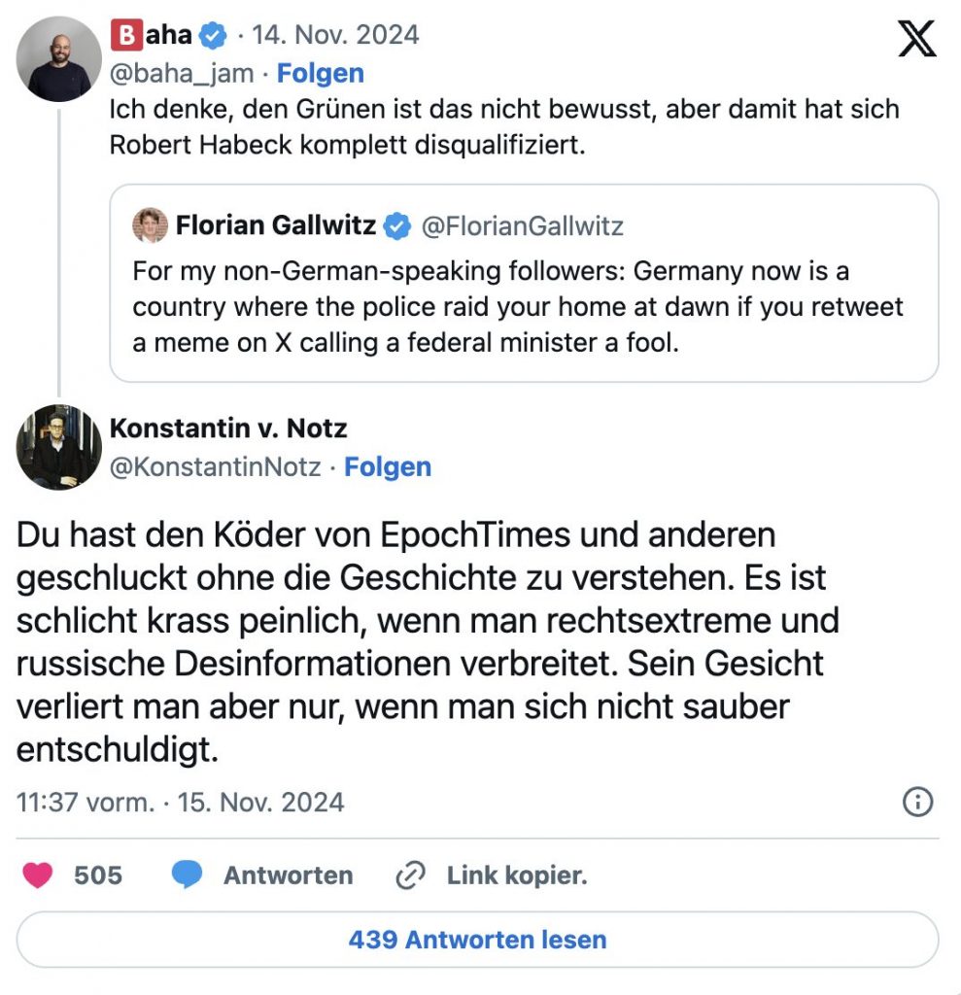
Task: Click the 'Antworten' reply label
Action: pyautogui.click(x=288, y=875)
